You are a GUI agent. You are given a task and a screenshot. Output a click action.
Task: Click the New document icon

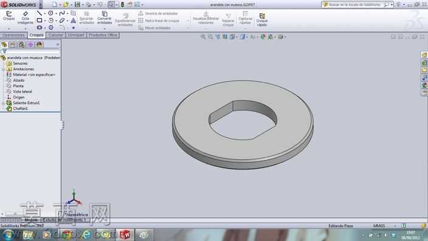55,4
